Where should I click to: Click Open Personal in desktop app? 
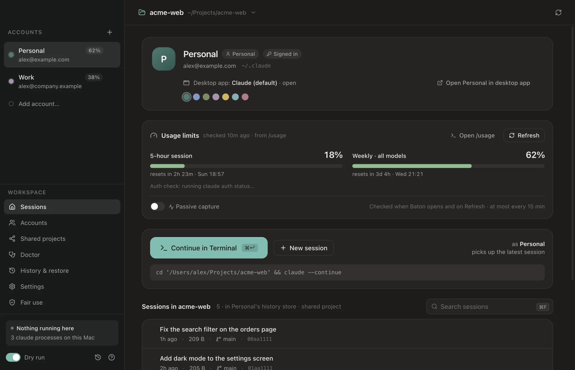[x=484, y=83]
